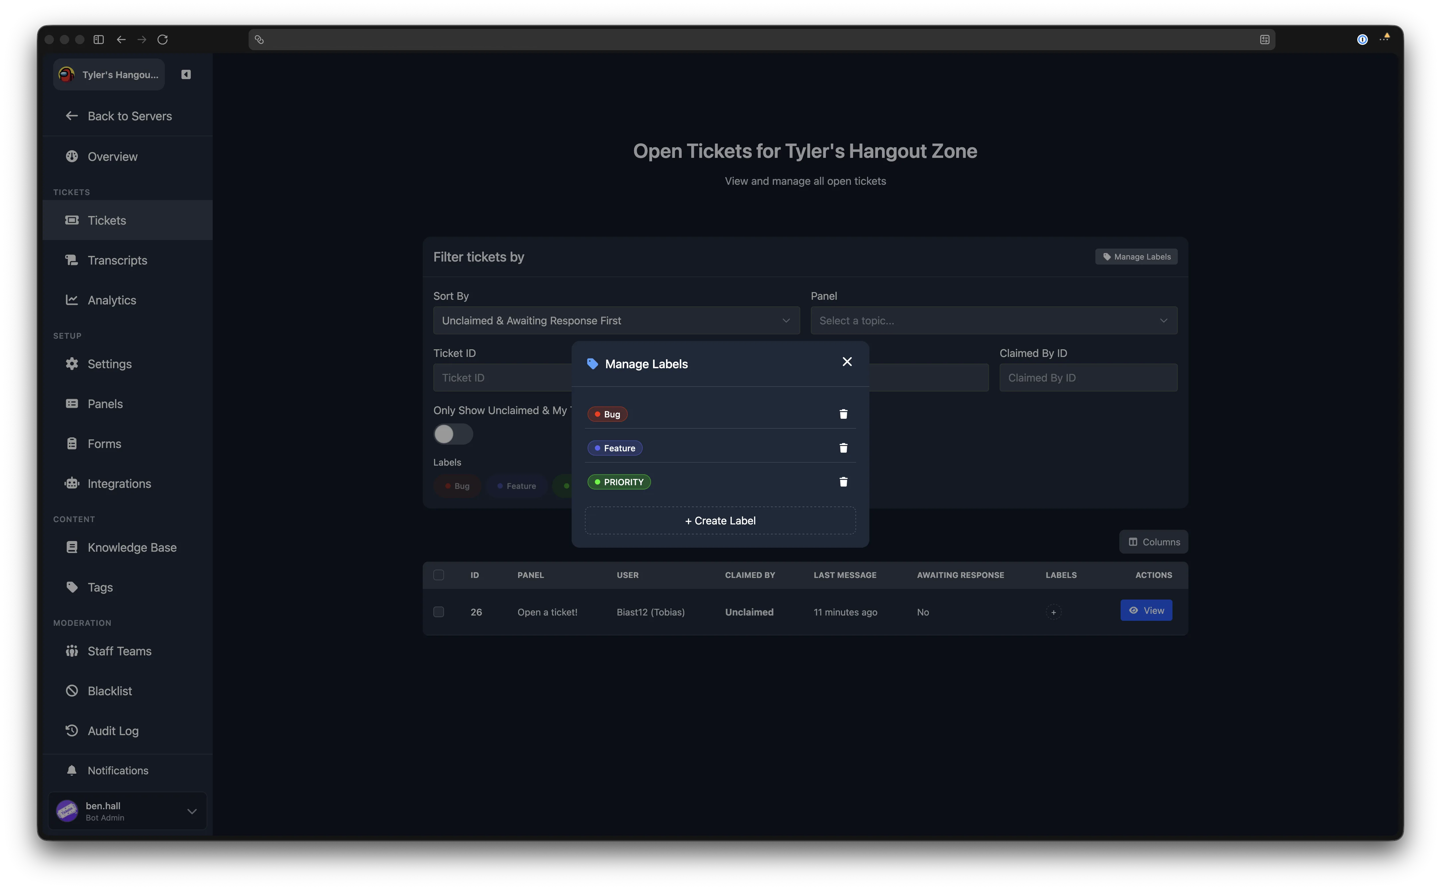Click the Tyler's Hangout server avatar
This screenshot has width=1441, height=890.
pos(66,74)
